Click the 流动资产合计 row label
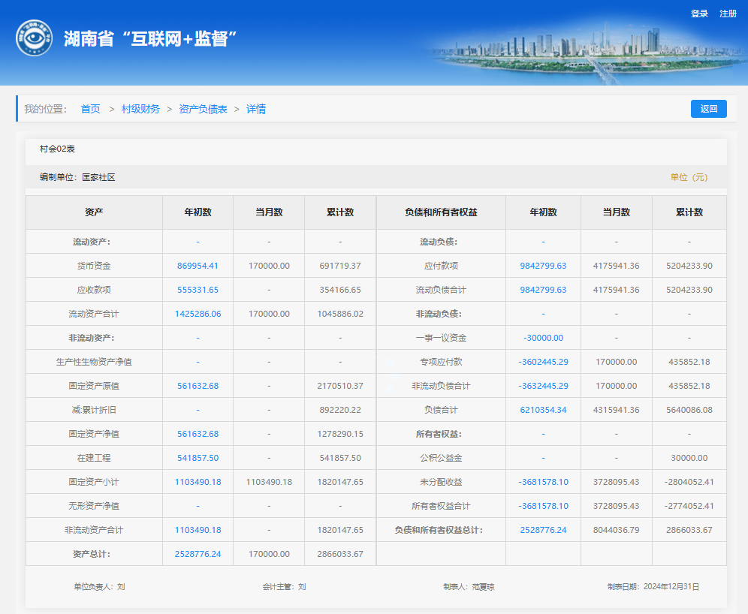 click(x=93, y=314)
